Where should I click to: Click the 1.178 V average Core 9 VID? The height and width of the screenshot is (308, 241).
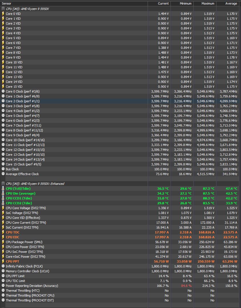(232, 57)
